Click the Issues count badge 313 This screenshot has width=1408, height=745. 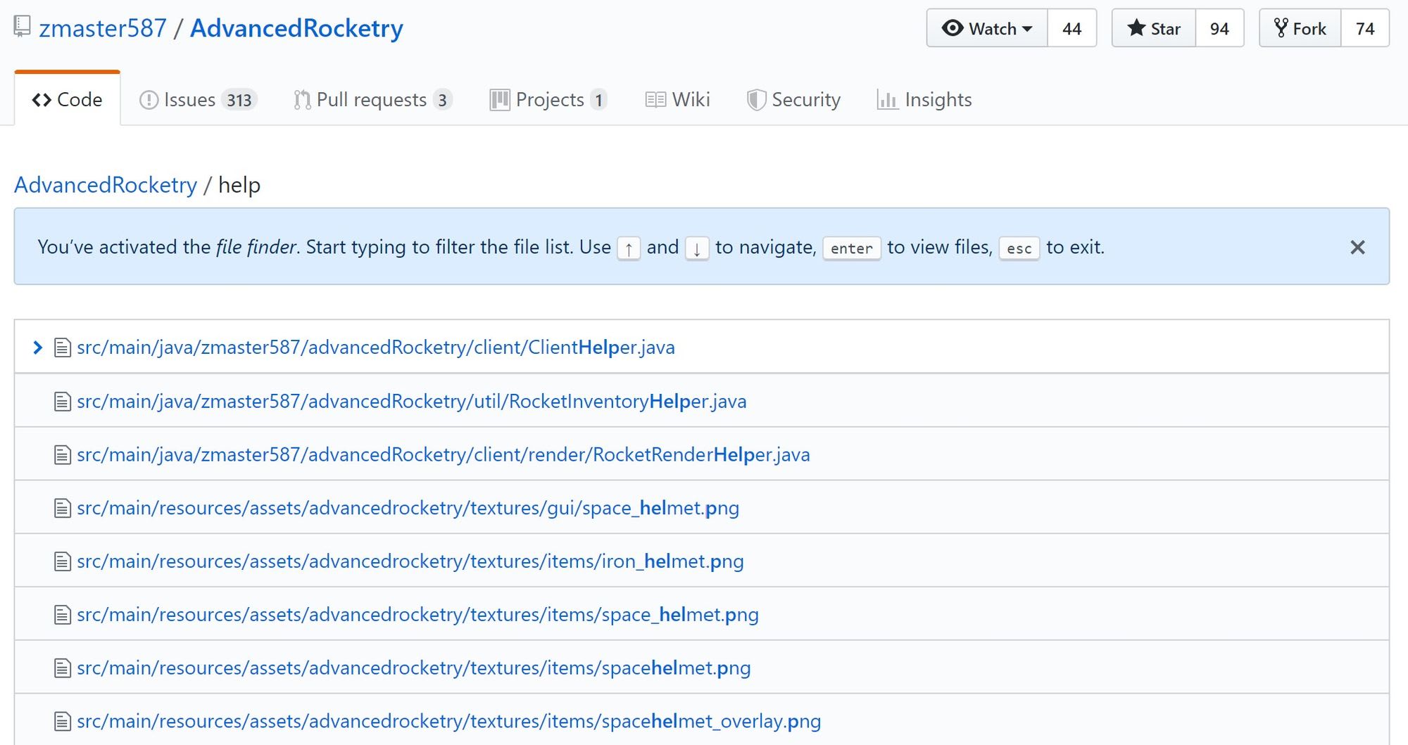tap(239, 100)
